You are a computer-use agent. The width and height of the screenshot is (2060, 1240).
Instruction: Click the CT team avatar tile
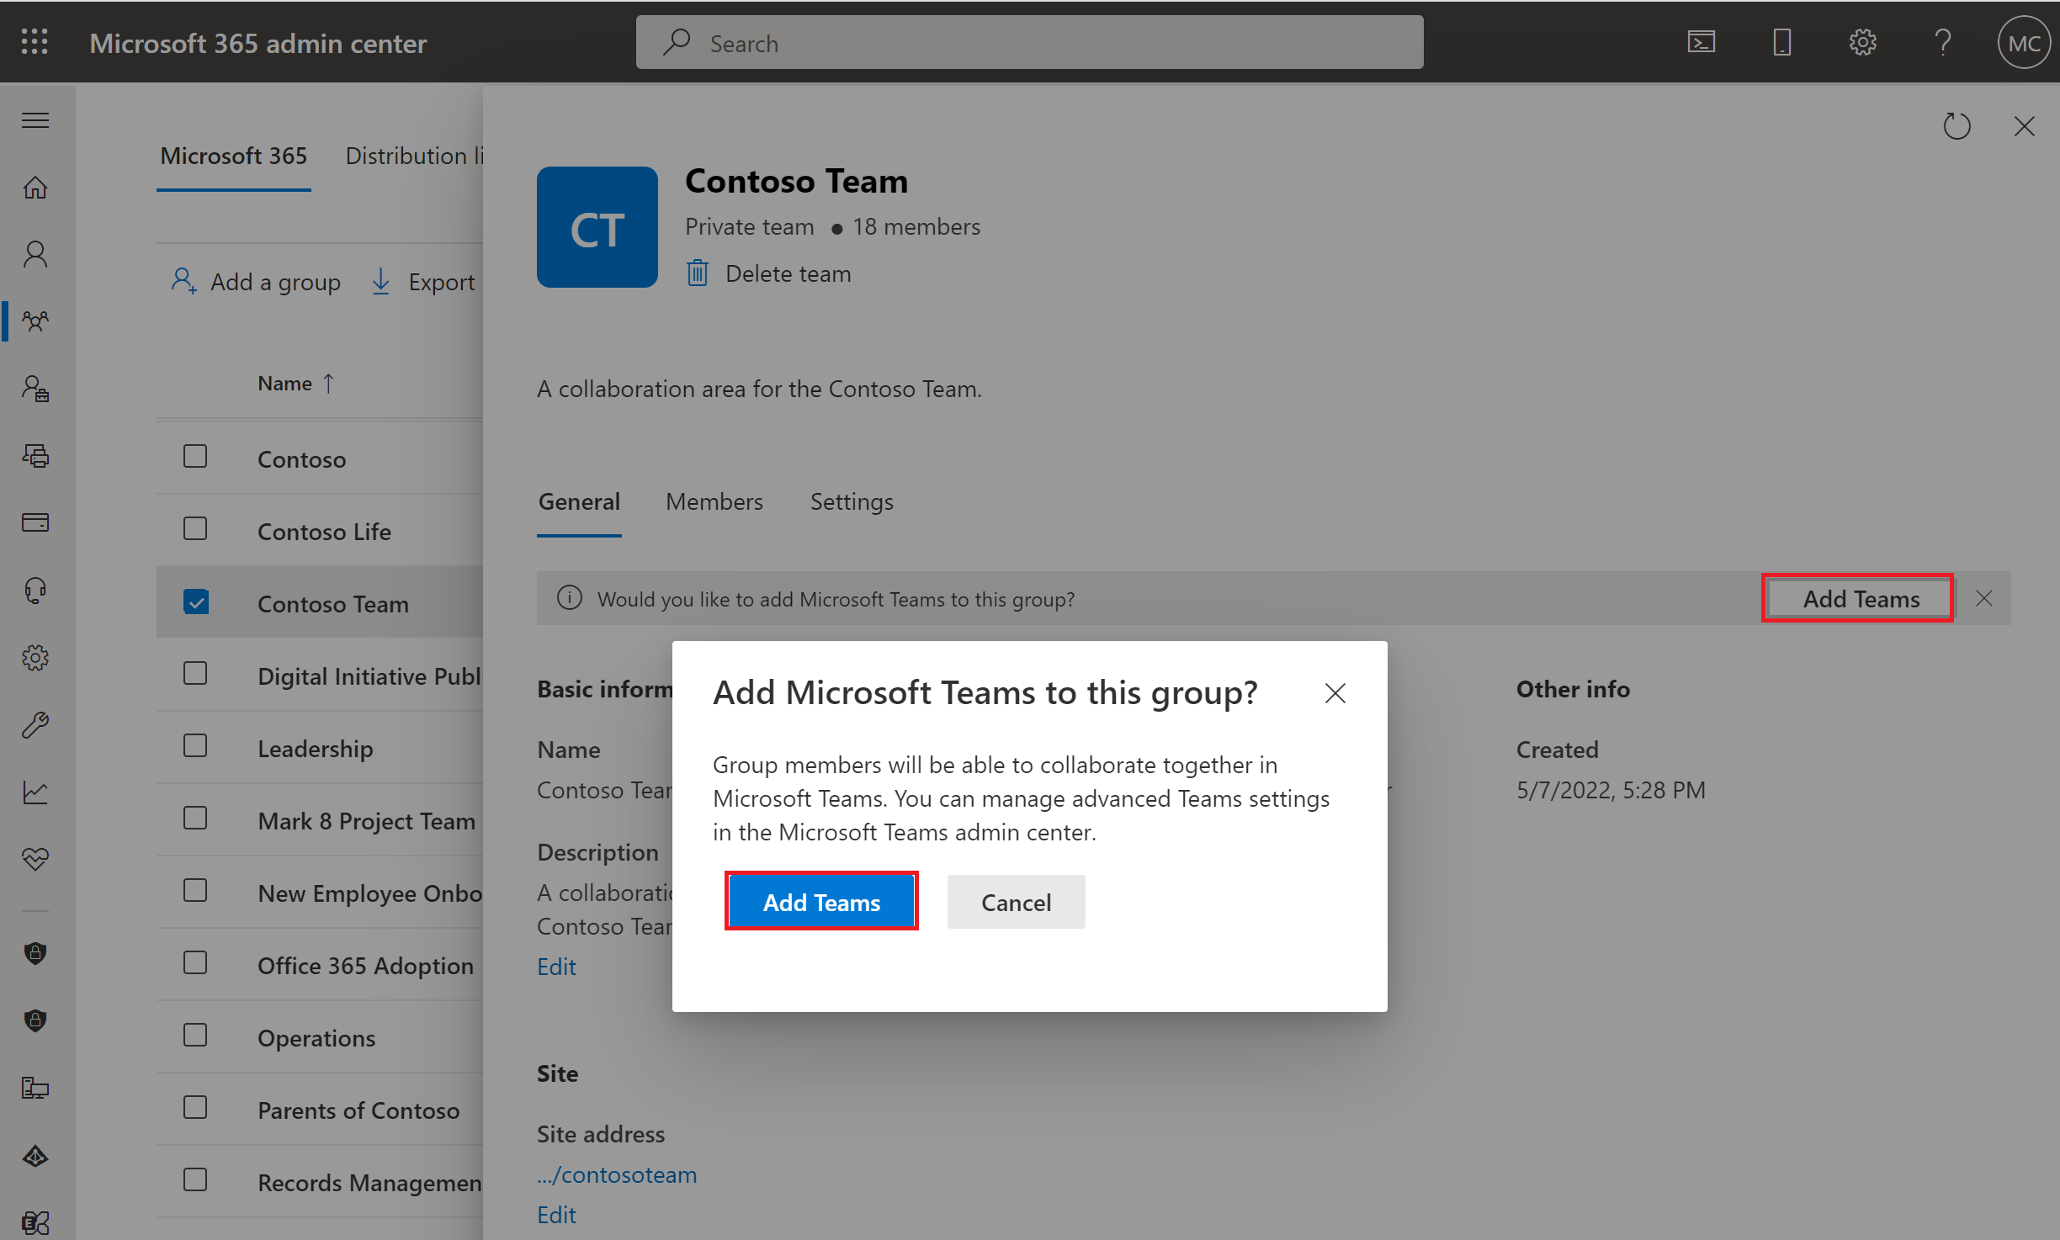[597, 227]
